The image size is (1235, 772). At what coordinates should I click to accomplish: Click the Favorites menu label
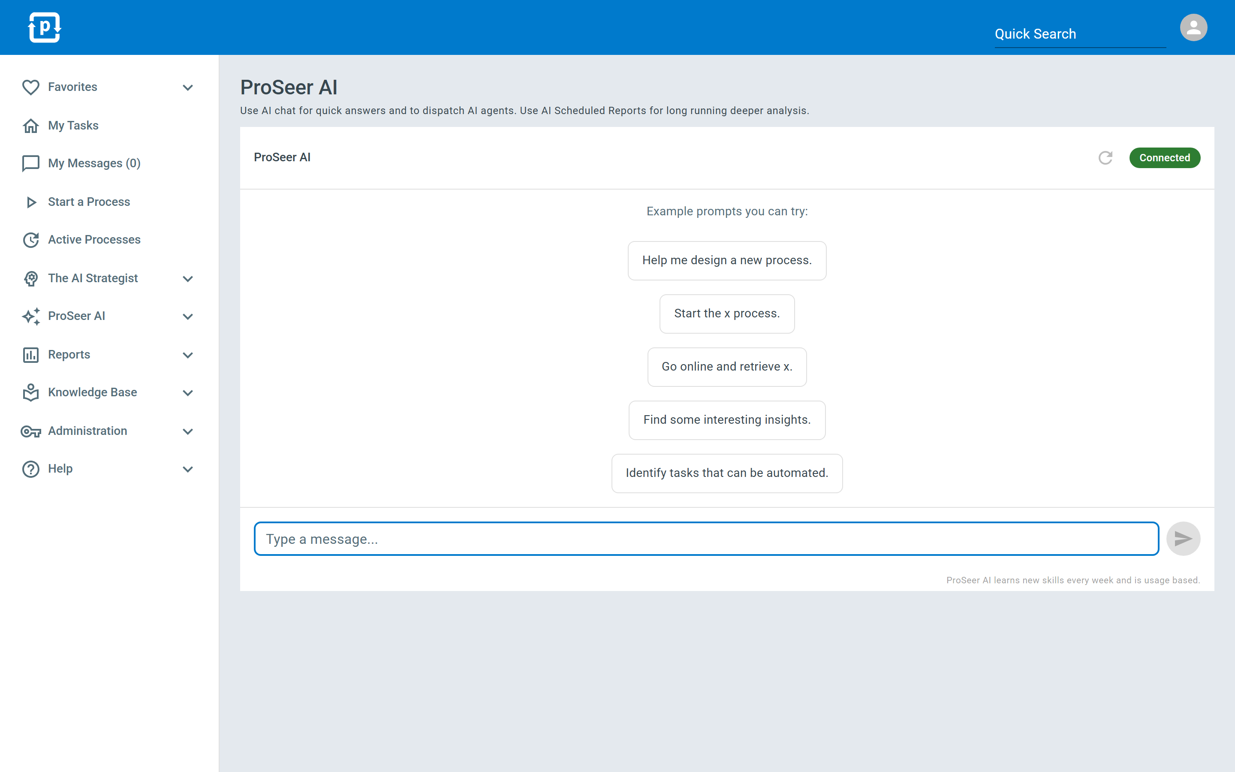tap(72, 87)
